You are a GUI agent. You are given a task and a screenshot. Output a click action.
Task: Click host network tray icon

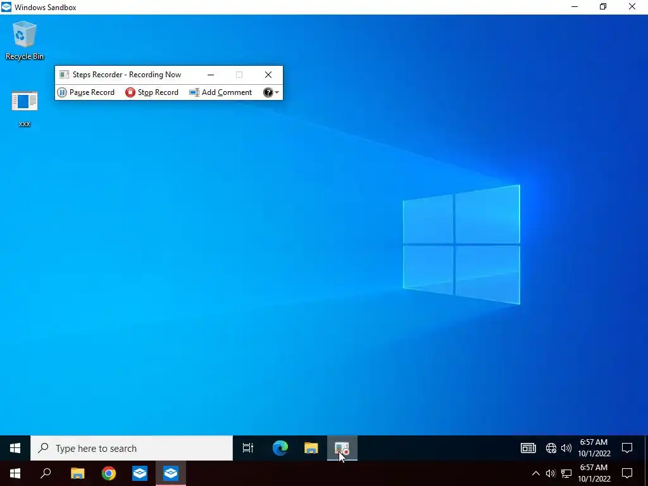(566, 473)
